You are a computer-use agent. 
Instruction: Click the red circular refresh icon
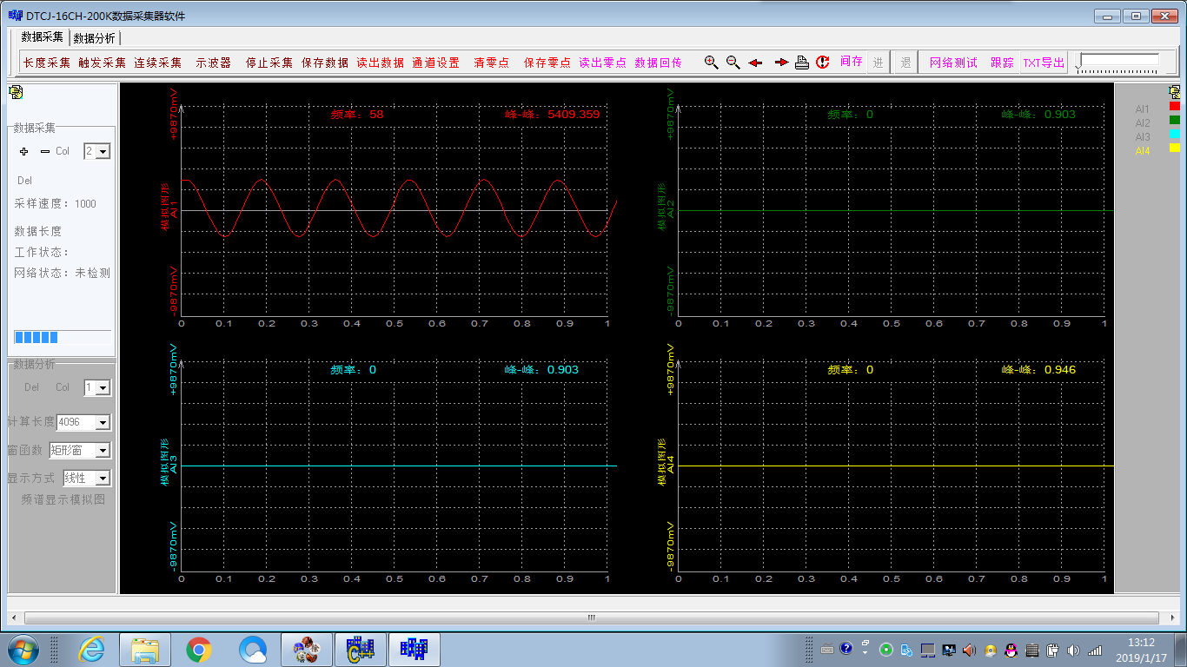[x=823, y=63]
